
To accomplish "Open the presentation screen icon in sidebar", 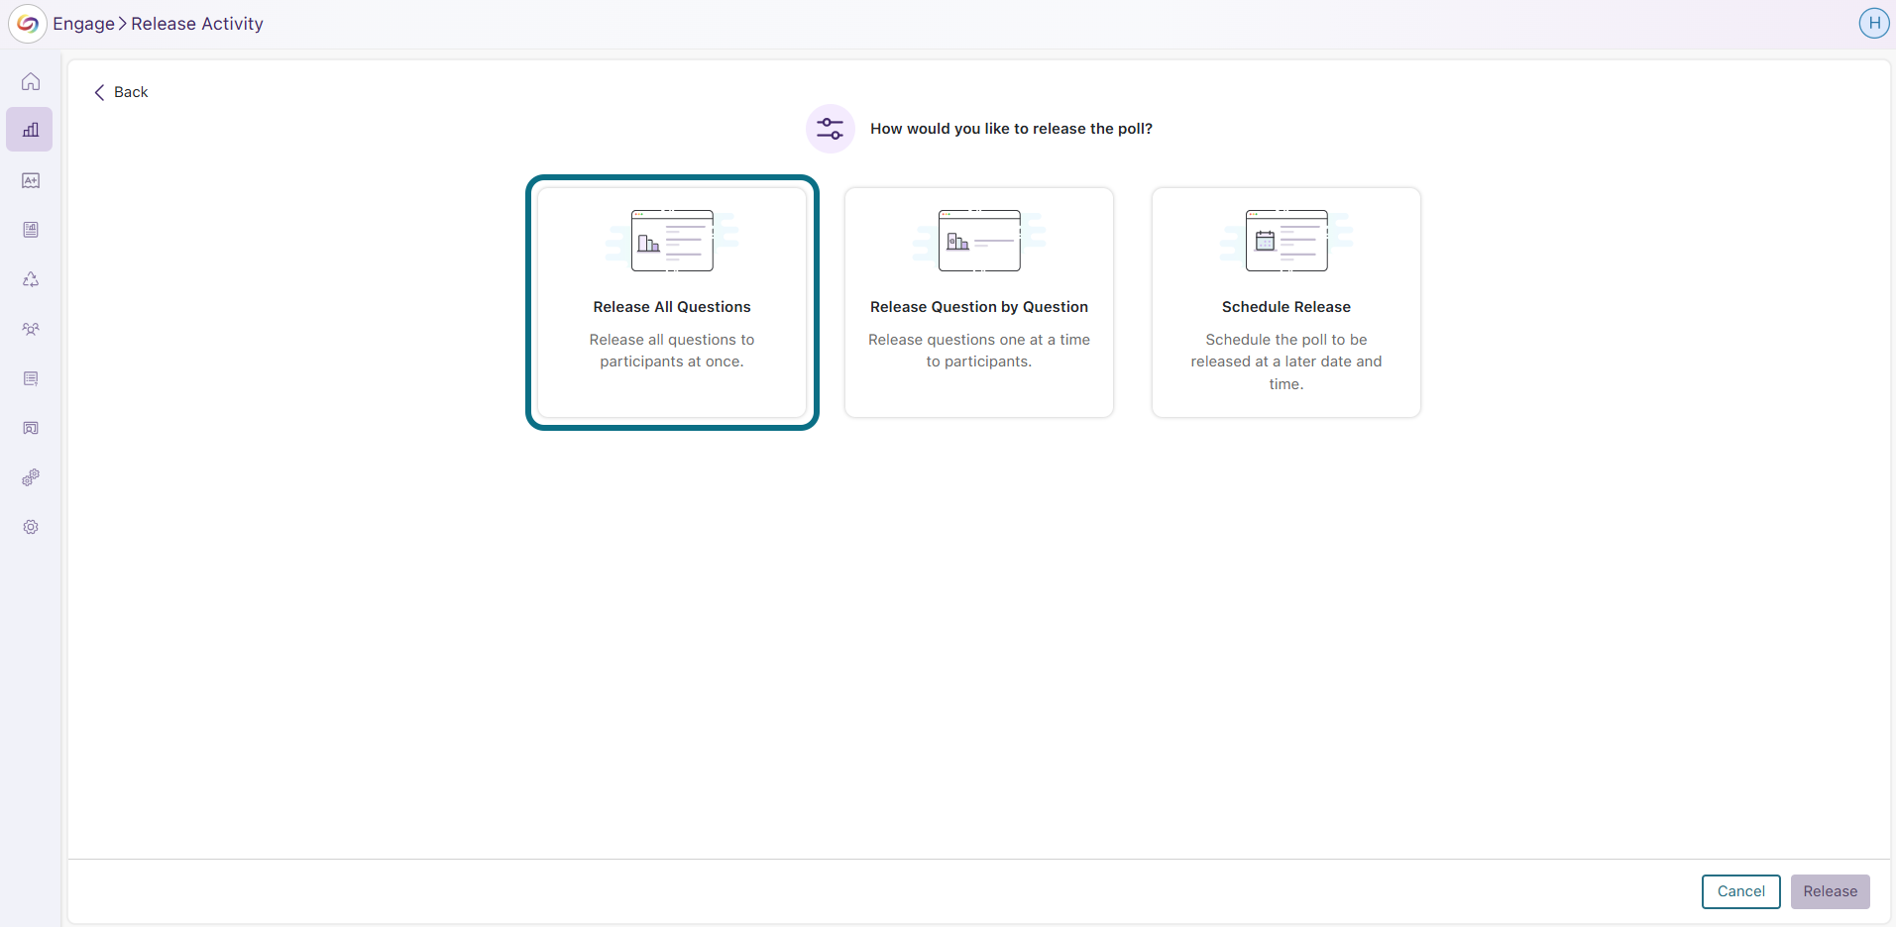I will [x=31, y=428].
